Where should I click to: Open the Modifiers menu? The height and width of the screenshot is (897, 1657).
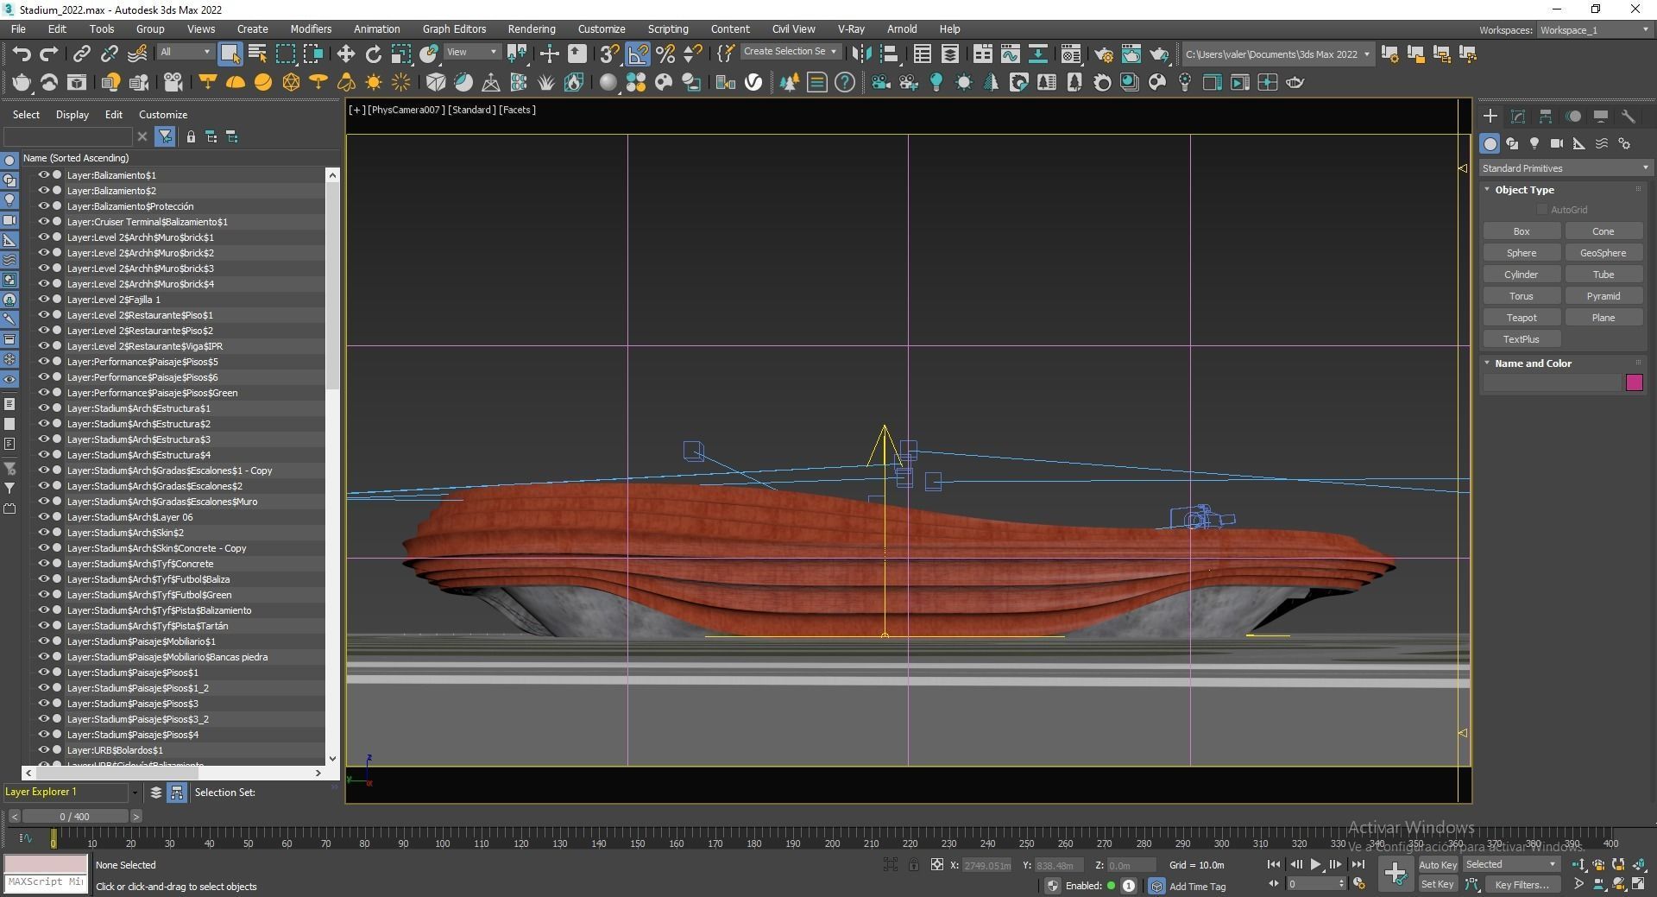click(311, 28)
